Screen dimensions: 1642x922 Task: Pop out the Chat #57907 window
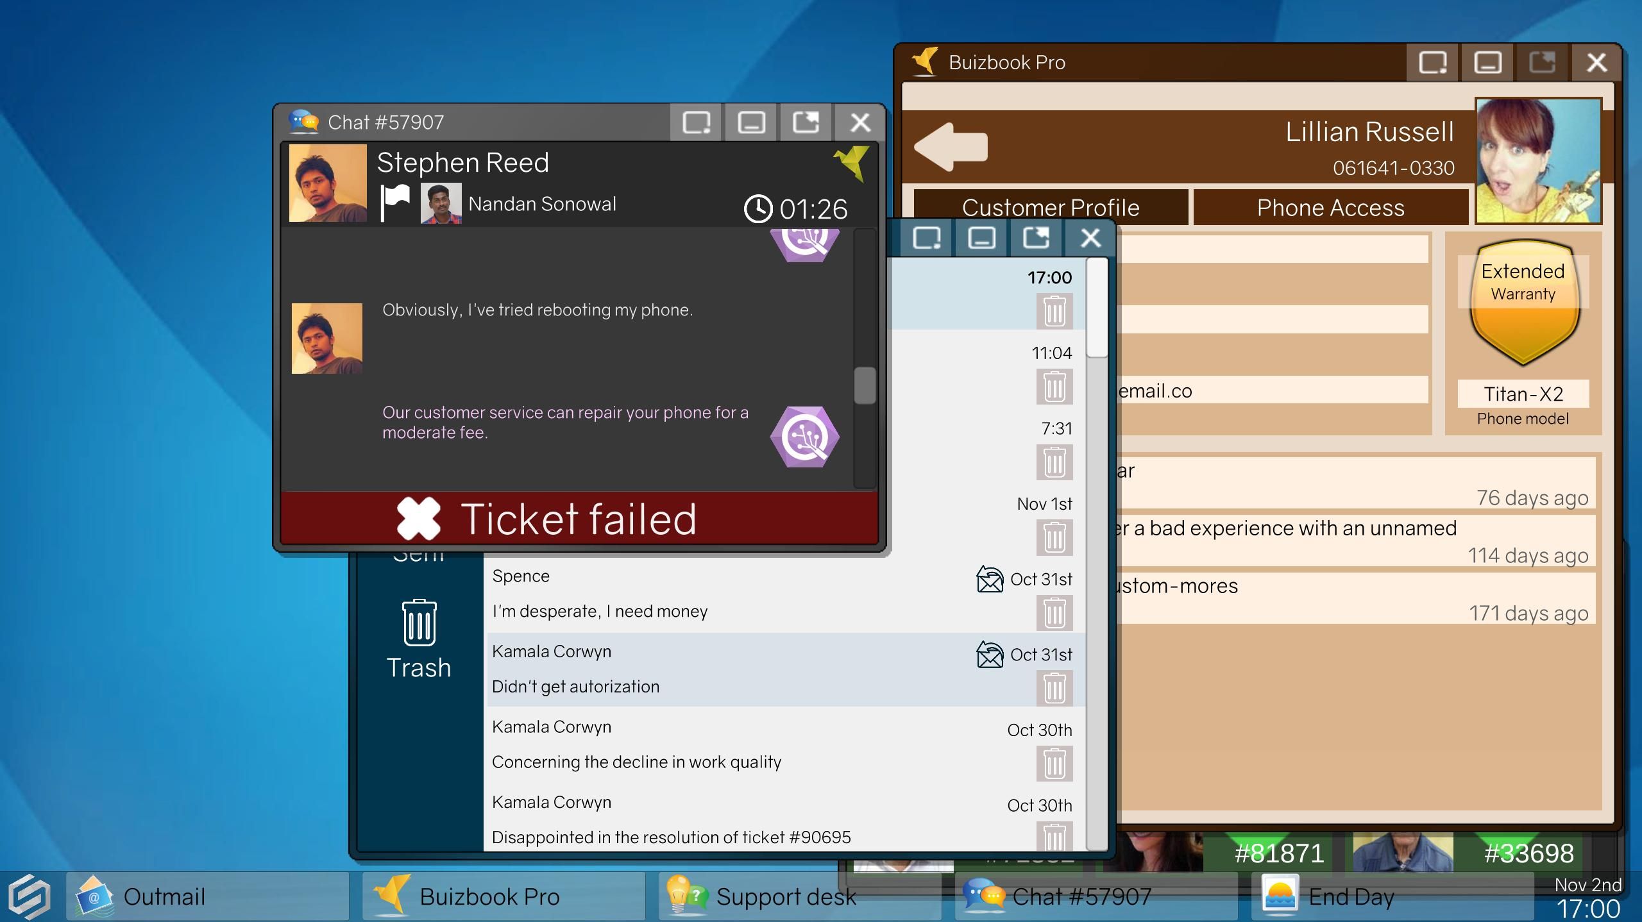(806, 122)
